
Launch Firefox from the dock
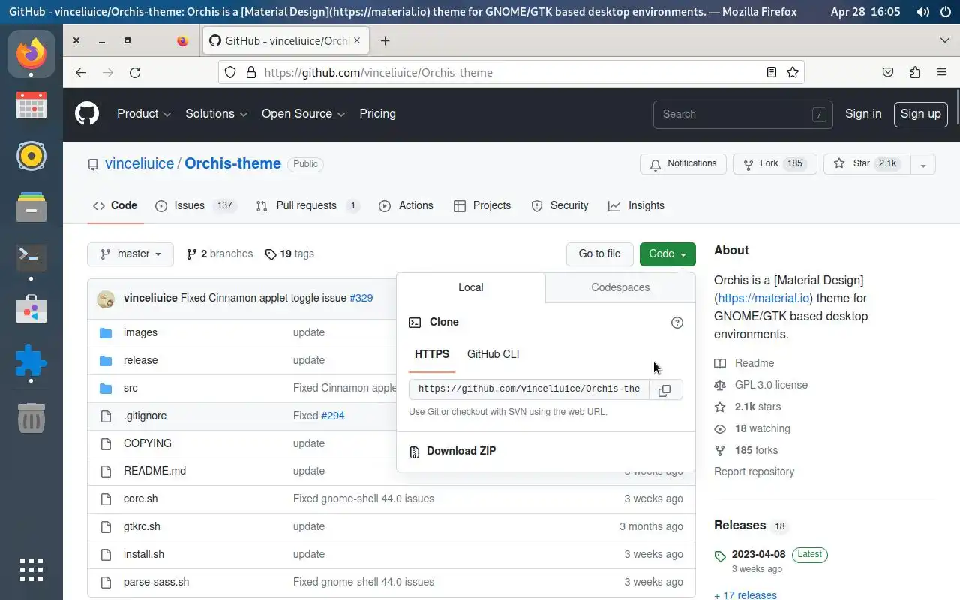pyautogui.click(x=31, y=53)
